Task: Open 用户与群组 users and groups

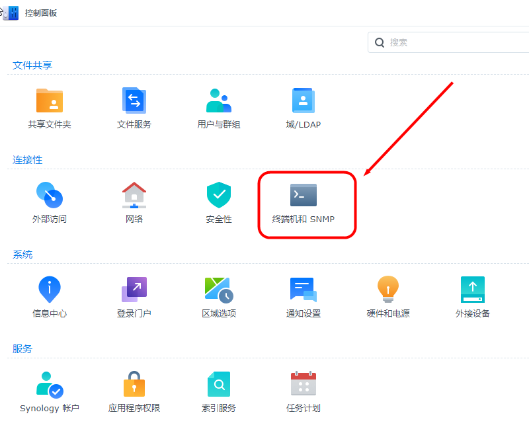Action: (x=219, y=101)
